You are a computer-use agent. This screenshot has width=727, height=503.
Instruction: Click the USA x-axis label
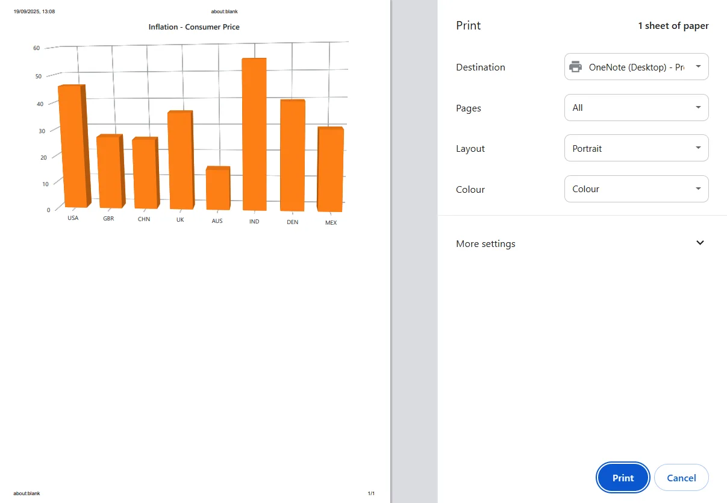click(x=73, y=218)
